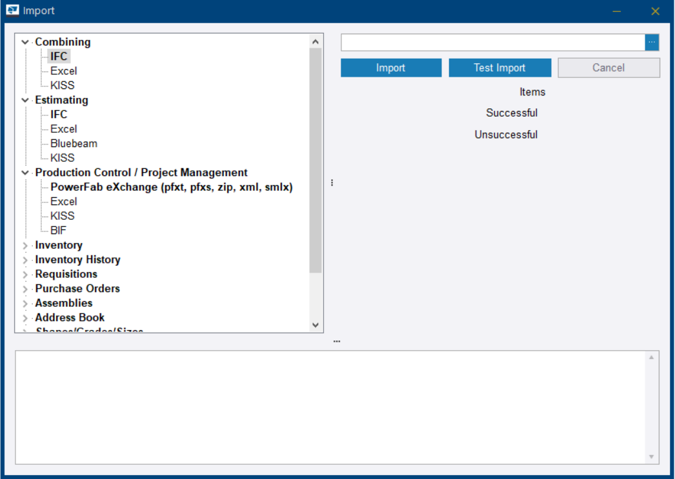Click the file path input field
The height and width of the screenshot is (479, 675).
point(490,42)
